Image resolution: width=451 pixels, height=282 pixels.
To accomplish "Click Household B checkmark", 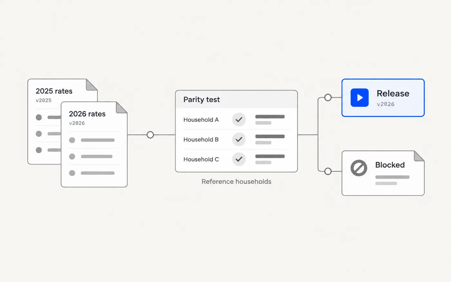I will (x=239, y=139).
